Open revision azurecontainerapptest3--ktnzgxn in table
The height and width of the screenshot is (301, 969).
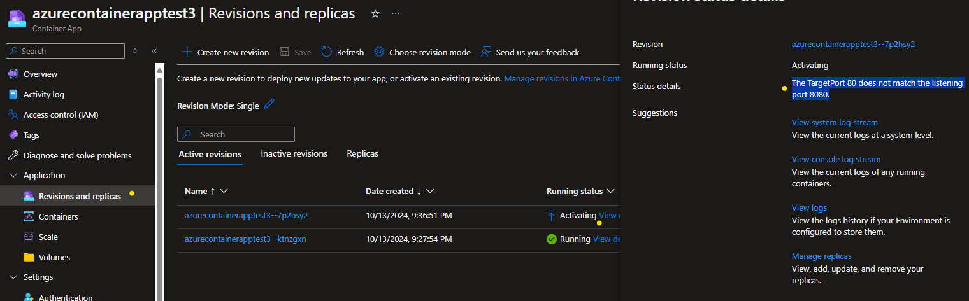(245, 239)
